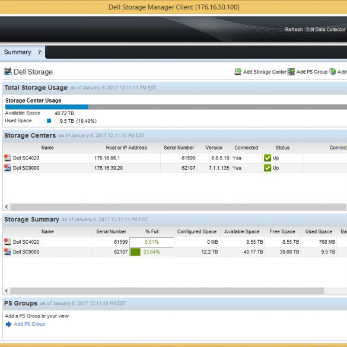Click version 7.1.1.135 cell

coord(219,168)
